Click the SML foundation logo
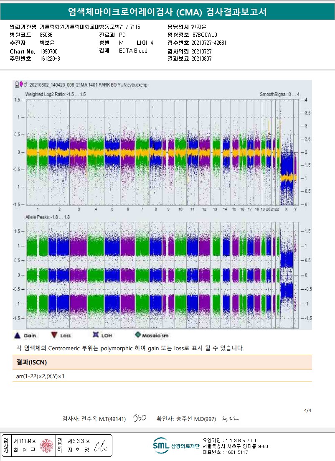The height and width of the screenshot is (461, 335). point(161,446)
